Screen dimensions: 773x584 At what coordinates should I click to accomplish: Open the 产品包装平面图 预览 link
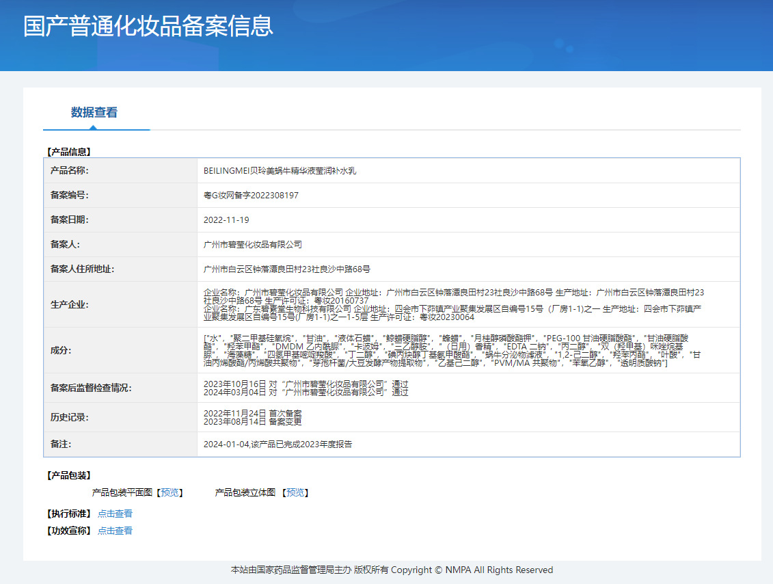(x=169, y=492)
